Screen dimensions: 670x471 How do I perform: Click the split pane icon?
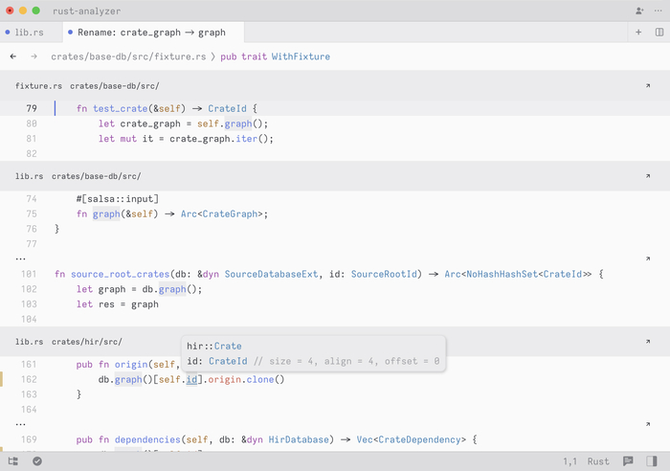coord(659,32)
